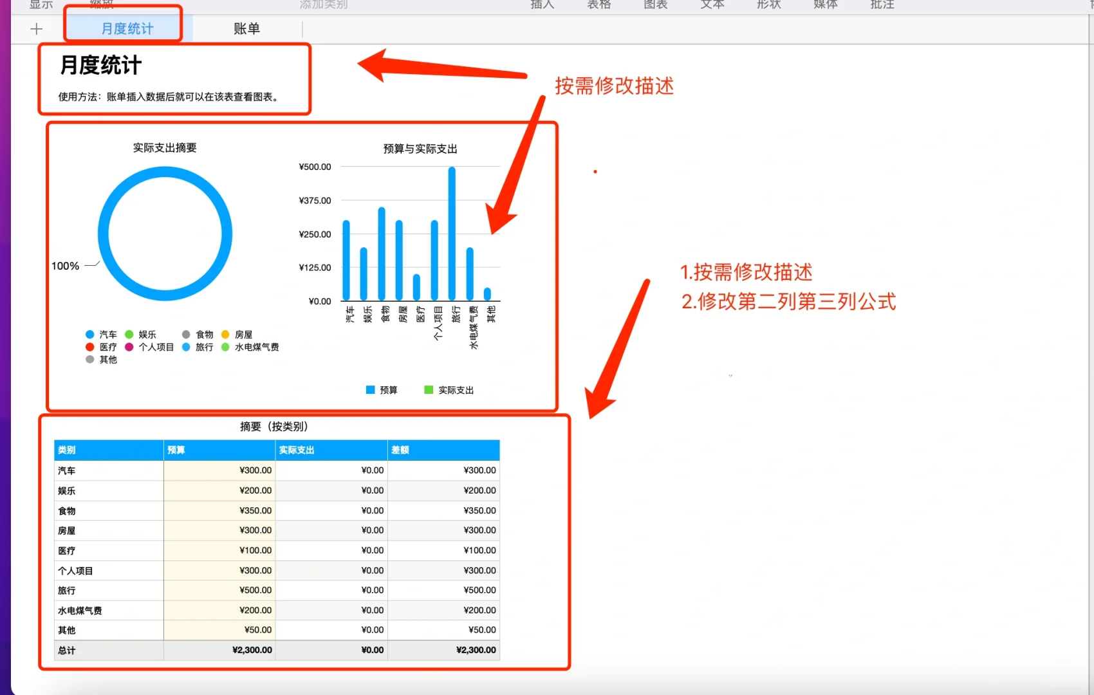This screenshot has width=1094, height=695.
Task: Select the 实际支出 green legend item
Action: click(x=428, y=389)
